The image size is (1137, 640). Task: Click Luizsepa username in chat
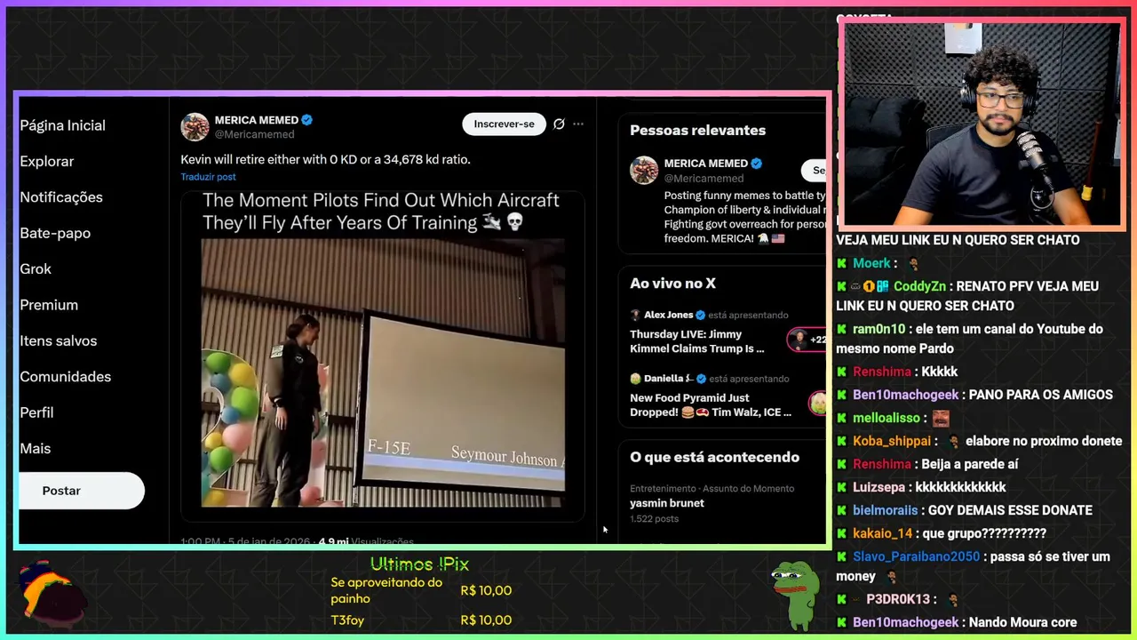pyautogui.click(x=879, y=487)
